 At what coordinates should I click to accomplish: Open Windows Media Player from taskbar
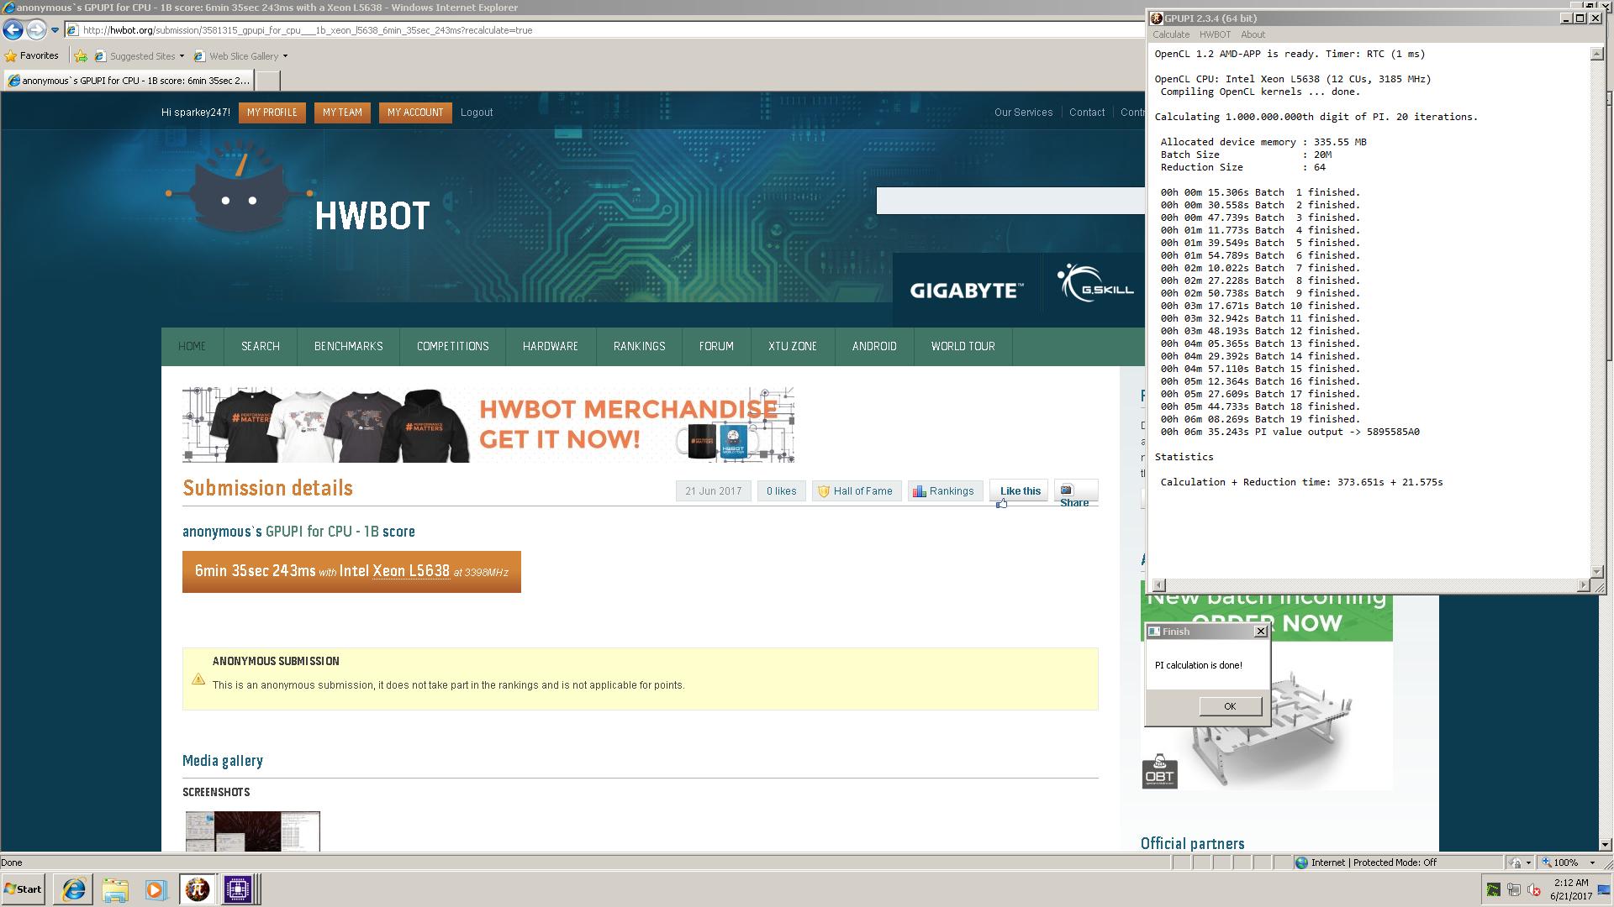[156, 889]
